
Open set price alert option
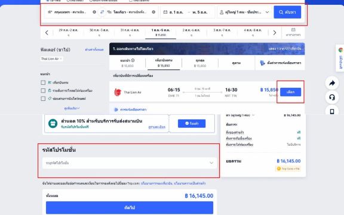click(x=280, y=63)
